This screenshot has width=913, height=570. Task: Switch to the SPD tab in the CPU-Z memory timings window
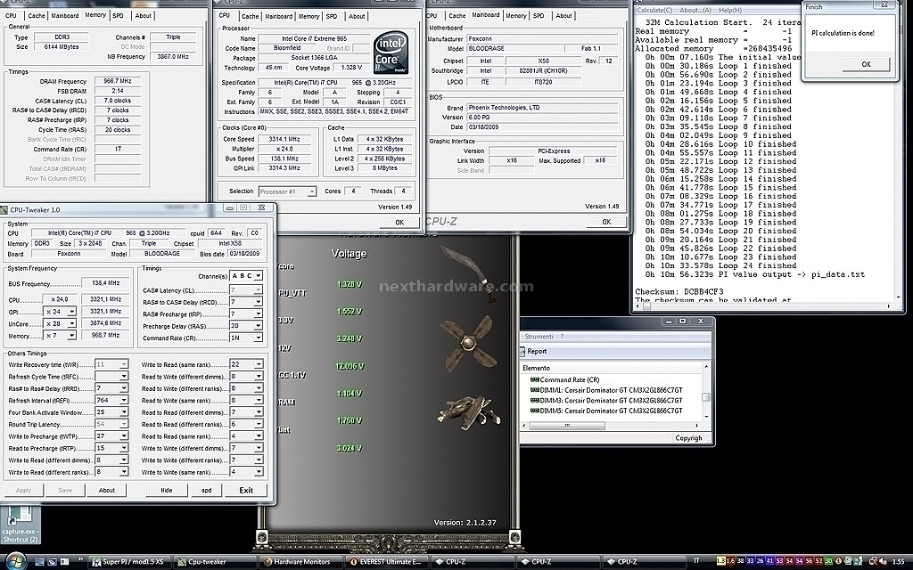(119, 16)
